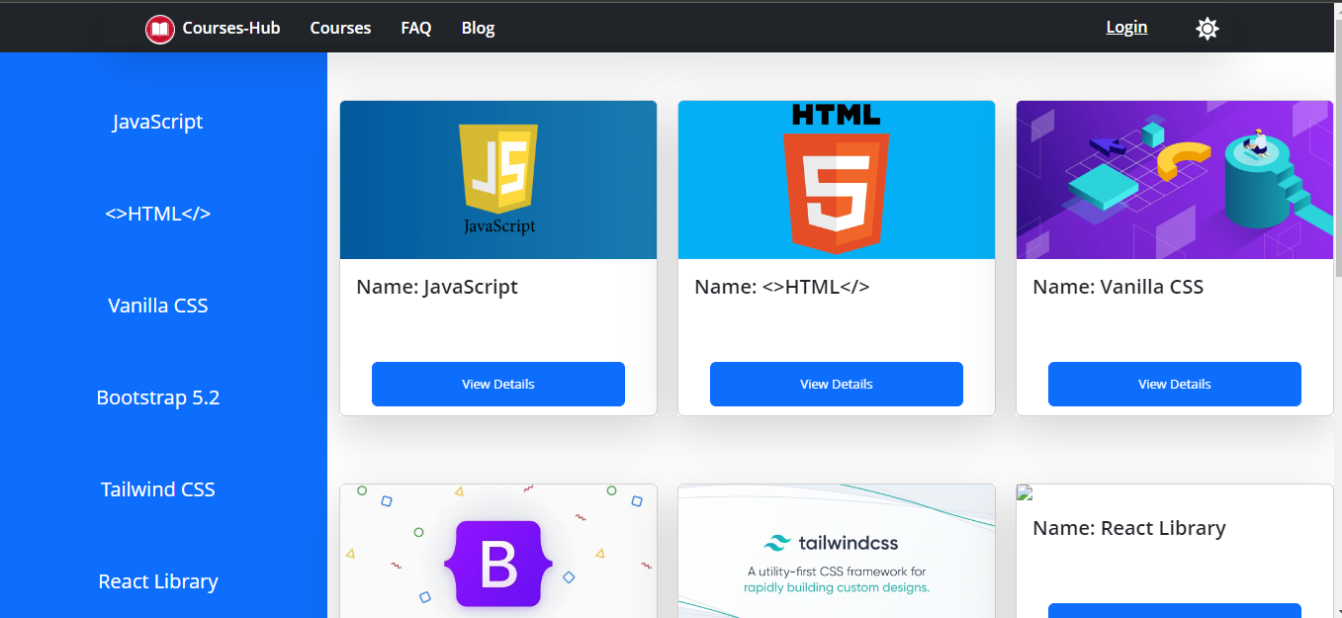Click the JavaScript JS shield logo image

[x=498, y=179]
